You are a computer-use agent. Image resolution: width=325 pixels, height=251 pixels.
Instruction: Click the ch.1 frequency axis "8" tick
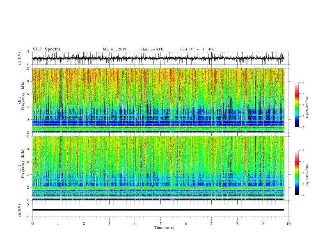click(29, 81)
